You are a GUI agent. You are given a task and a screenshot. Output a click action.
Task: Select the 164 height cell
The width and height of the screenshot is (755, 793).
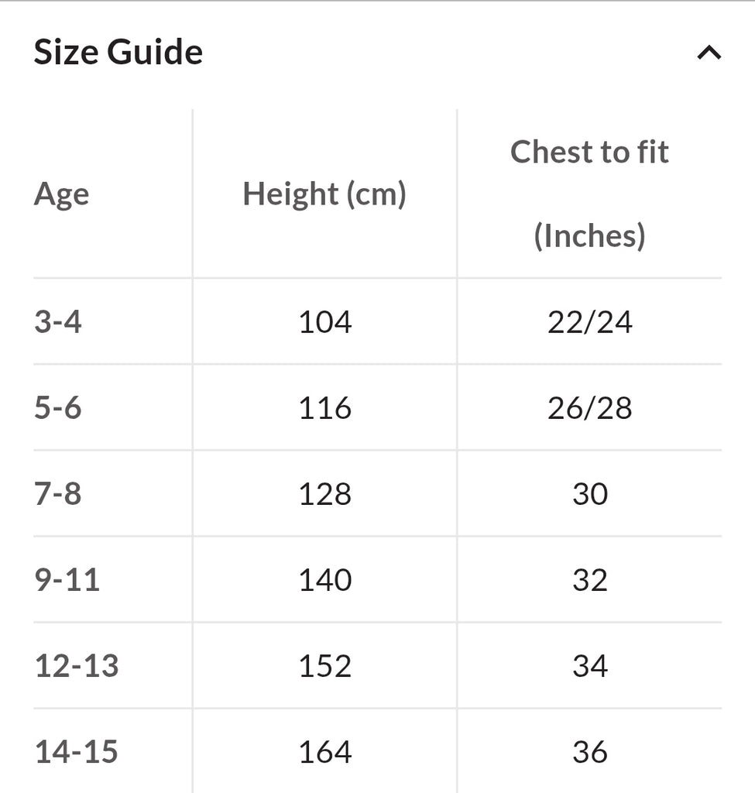[x=324, y=751]
